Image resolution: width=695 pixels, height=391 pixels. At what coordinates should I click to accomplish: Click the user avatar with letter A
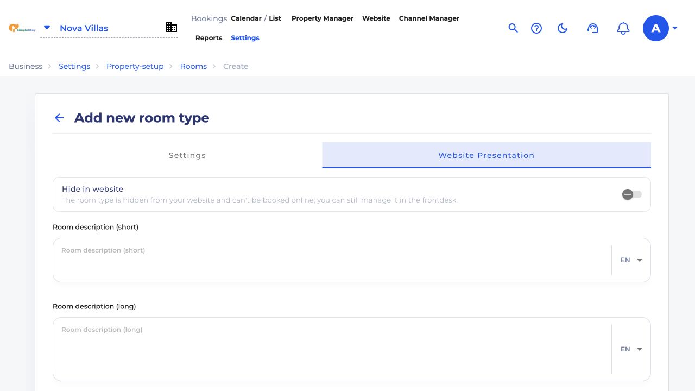click(x=656, y=28)
